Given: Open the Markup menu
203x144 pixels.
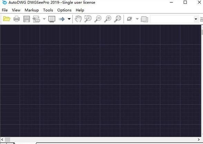Looking at the screenshot, I should coord(32,10).
